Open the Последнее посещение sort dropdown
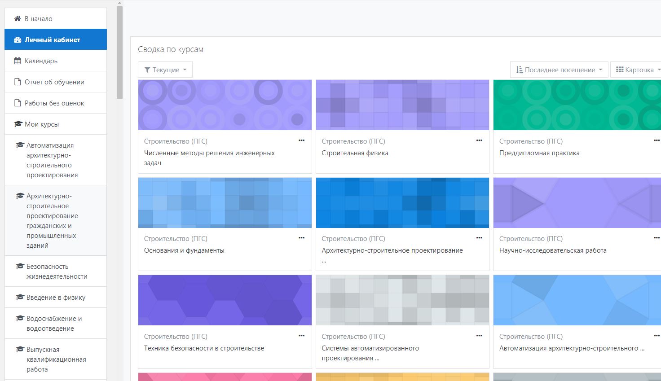661x381 pixels. click(559, 70)
